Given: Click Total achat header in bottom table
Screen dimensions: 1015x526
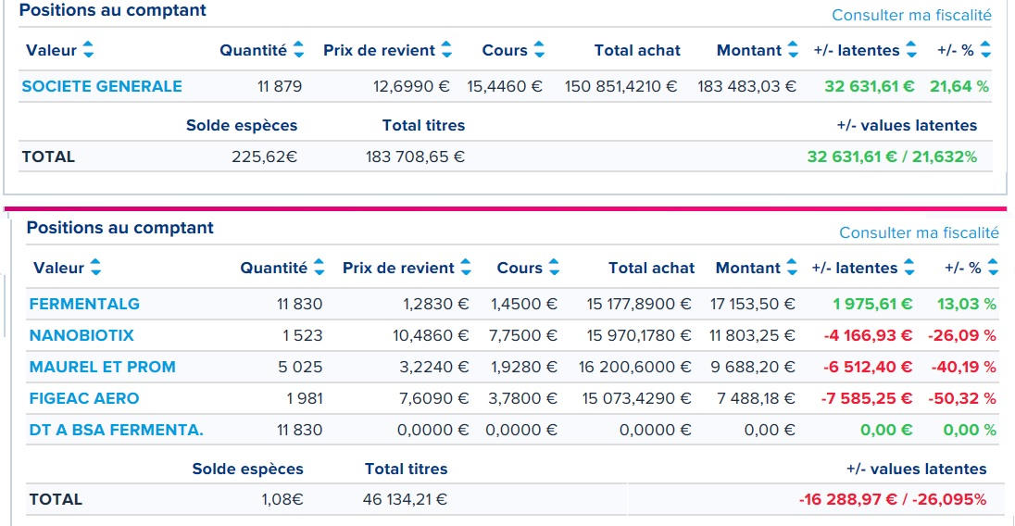Looking at the screenshot, I should pos(651,268).
